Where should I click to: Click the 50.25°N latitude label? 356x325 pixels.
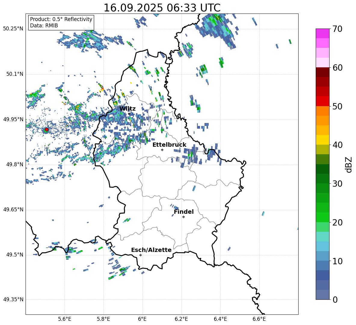click(13, 29)
